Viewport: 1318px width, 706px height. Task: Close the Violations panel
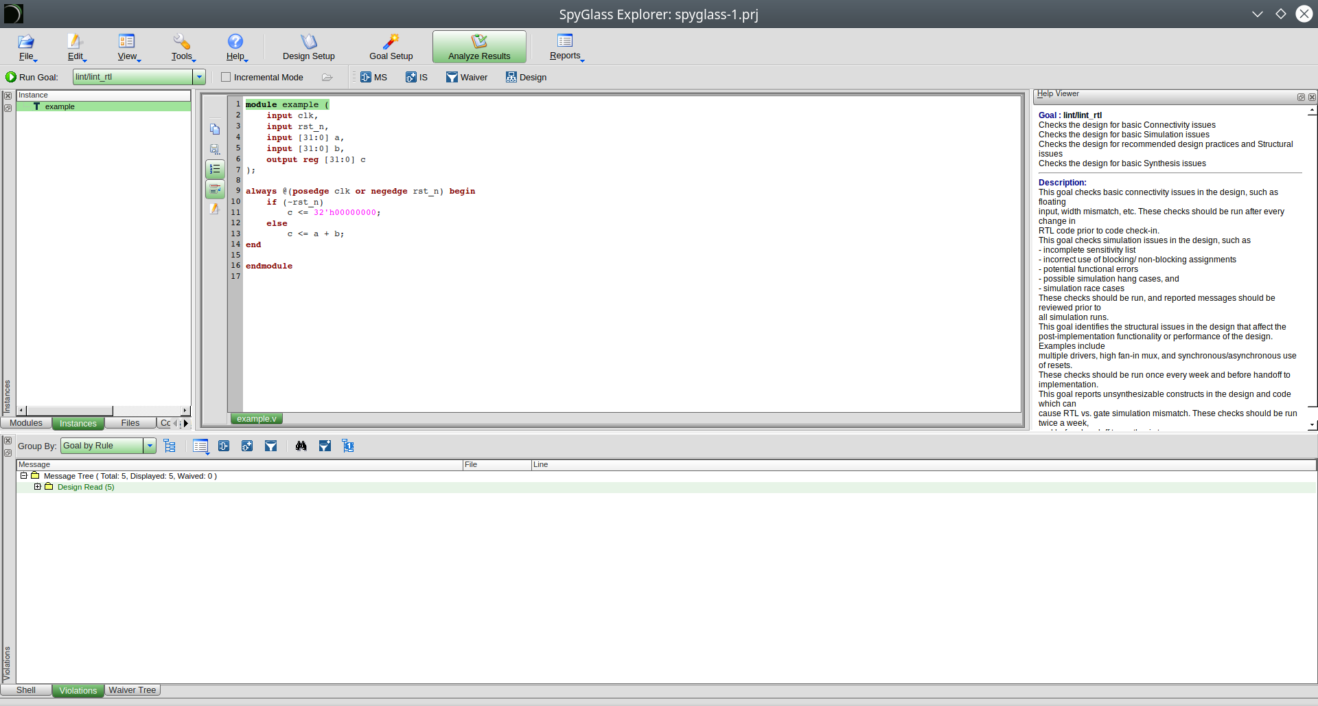pyautogui.click(x=8, y=440)
